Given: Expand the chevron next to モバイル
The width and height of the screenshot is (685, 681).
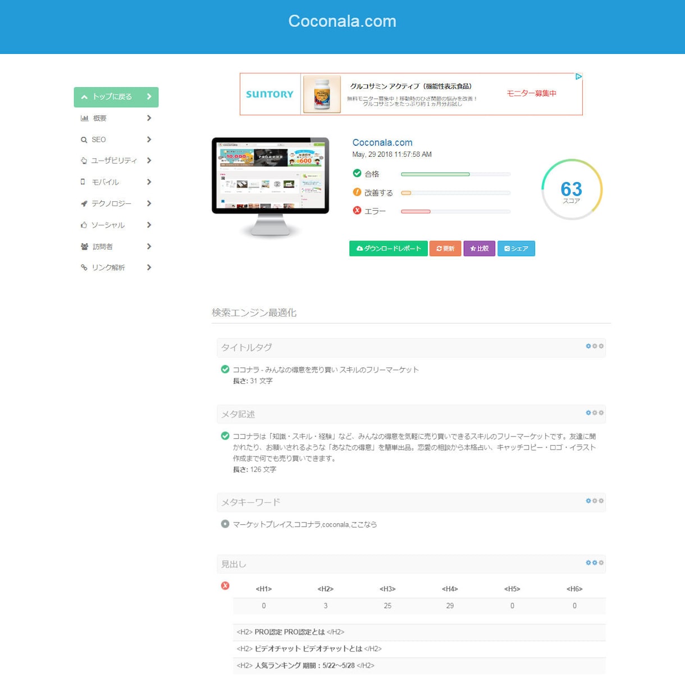Looking at the screenshot, I should pos(149,182).
